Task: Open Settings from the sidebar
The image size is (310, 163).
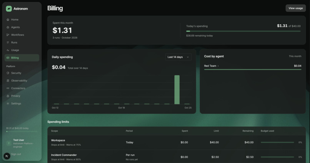Action: 22,104
